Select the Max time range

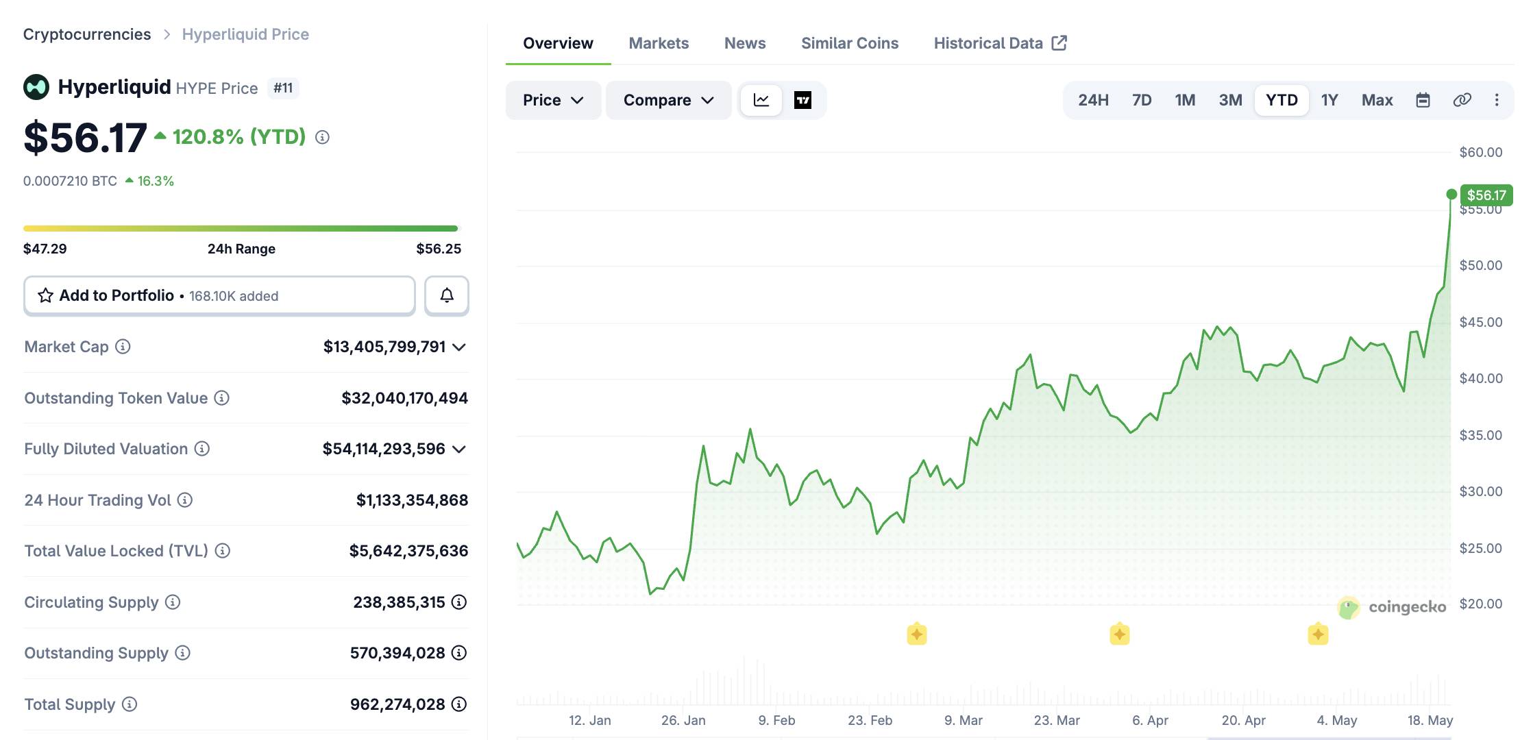coord(1377,100)
